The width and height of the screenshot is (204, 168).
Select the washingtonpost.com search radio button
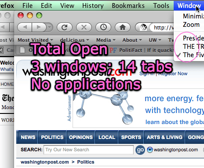pos(150,150)
